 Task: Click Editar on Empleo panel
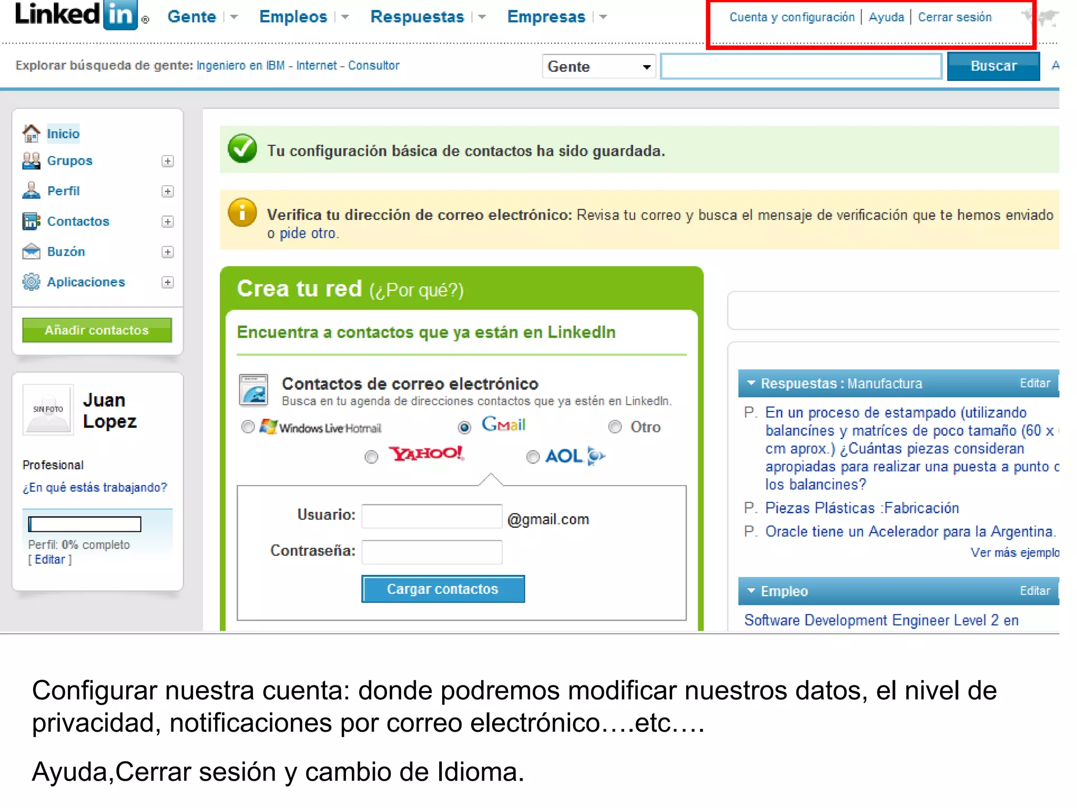coord(1035,591)
